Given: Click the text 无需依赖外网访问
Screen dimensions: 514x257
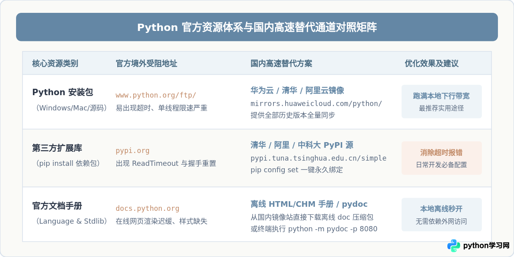Looking at the screenshot, I should [x=441, y=222].
